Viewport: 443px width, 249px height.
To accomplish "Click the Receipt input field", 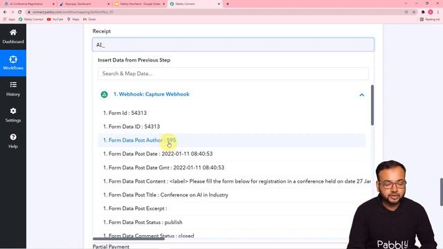I will click(233, 44).
